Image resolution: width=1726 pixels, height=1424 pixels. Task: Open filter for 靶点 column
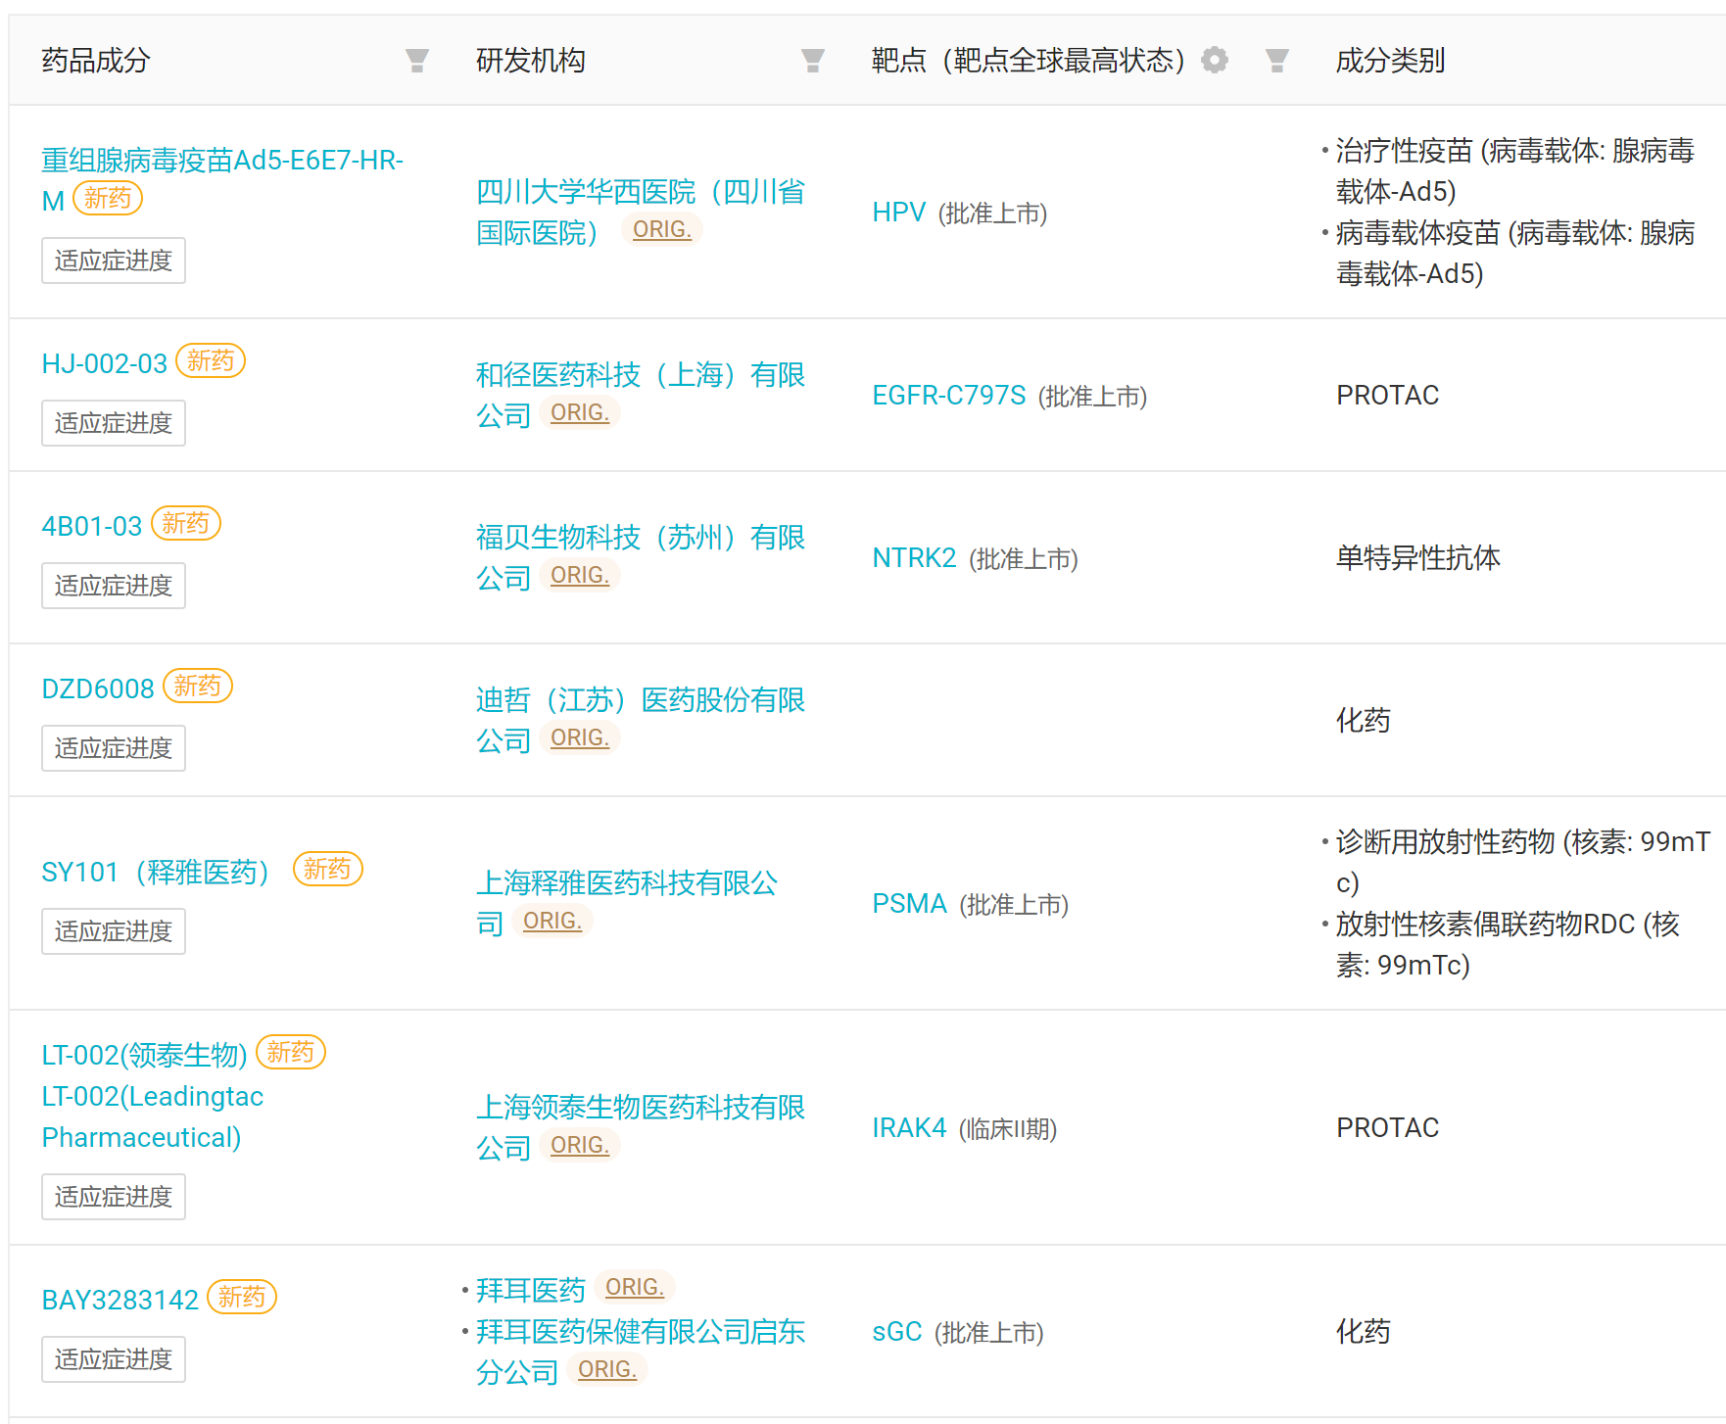[1277, 61]
